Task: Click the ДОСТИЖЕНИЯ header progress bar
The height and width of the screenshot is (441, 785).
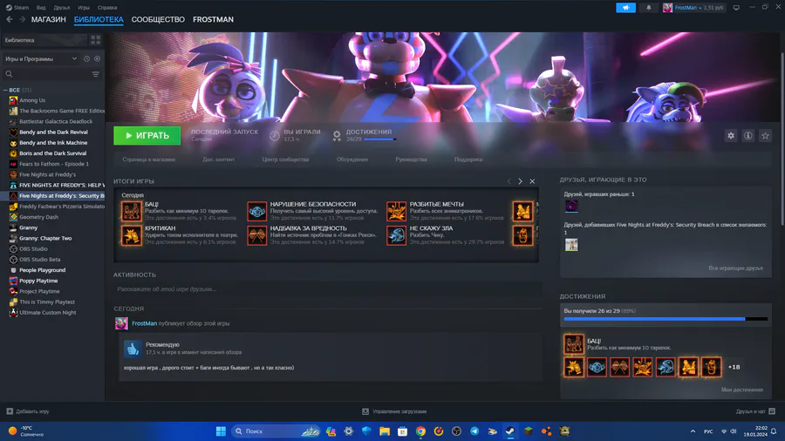Action: tap(380, 139)
